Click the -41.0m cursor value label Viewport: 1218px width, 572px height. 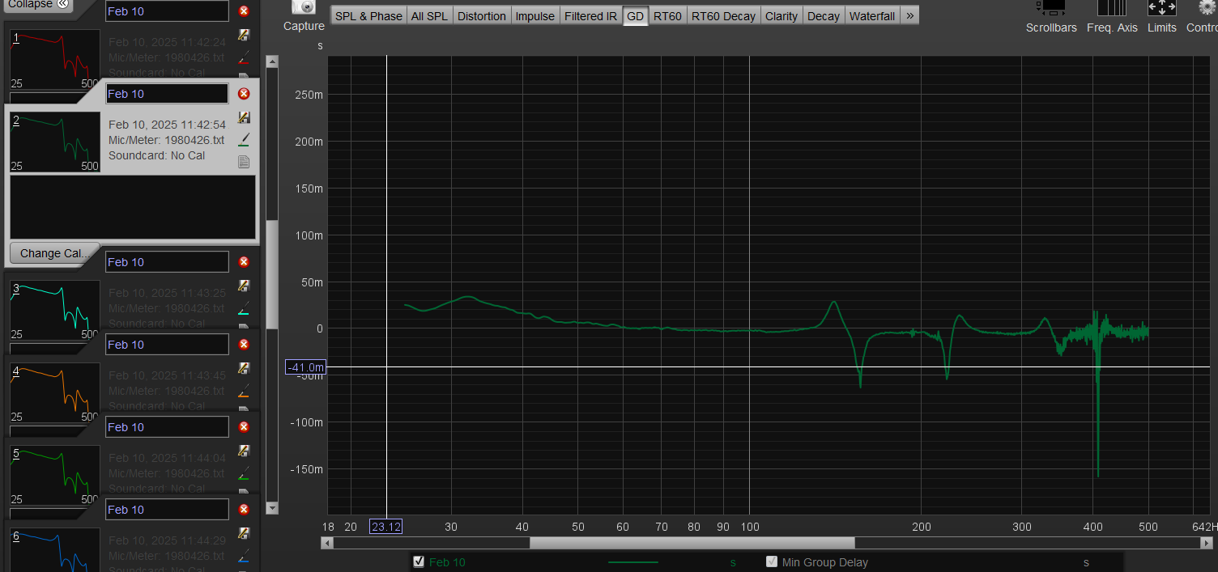click(x=305, y=367)
